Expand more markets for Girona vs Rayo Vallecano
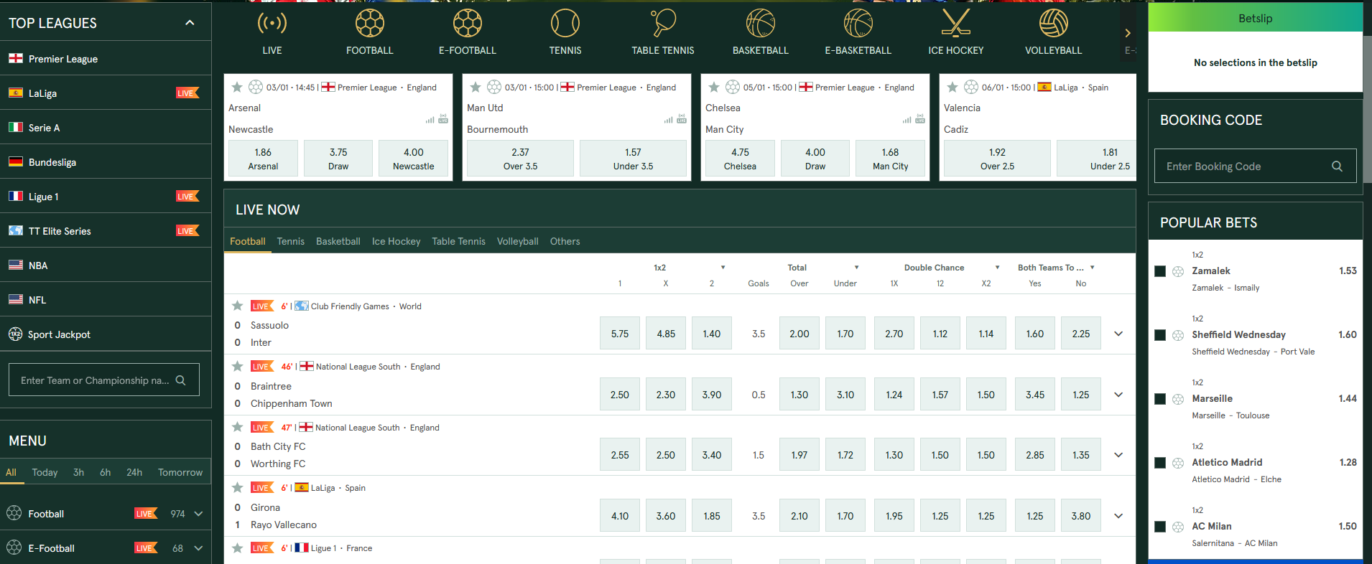1372x564 pixels. coord(1118,516)
